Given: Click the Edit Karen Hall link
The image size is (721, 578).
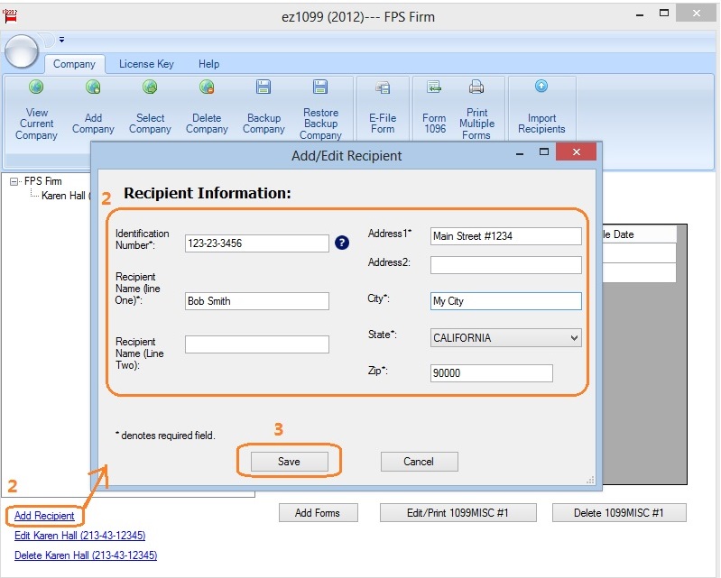Looking at the screenshot, I should [79, 536].
